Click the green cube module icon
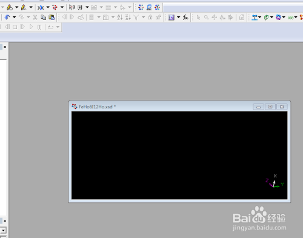 pos(267,18)
